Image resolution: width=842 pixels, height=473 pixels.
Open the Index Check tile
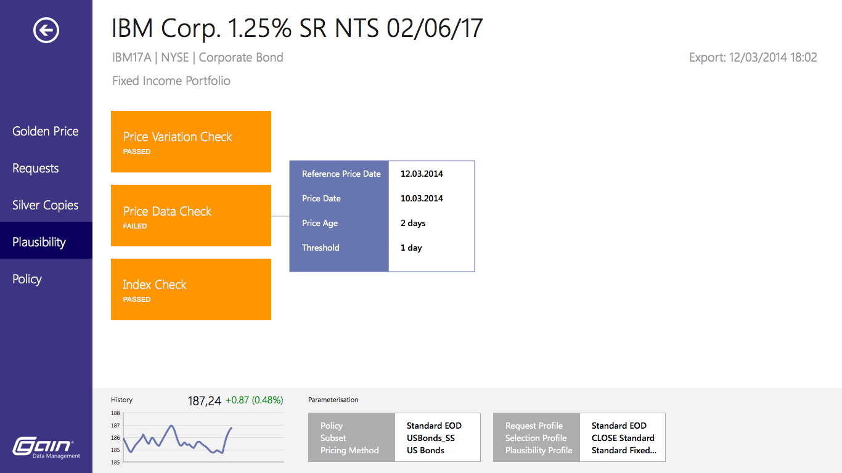click(191, 289)
